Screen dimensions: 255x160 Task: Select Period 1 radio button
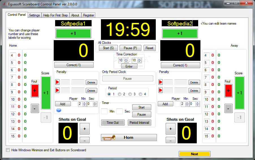pos(109,94)
